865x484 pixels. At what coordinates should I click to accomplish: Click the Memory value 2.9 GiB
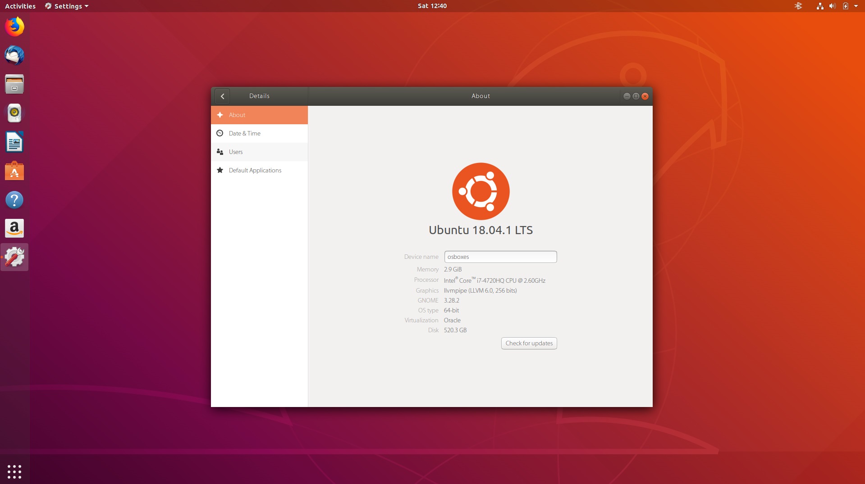(453, 269)
